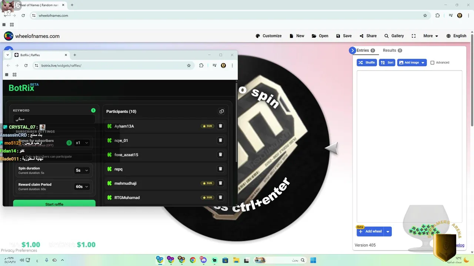Image resolution: width=474 pixels, height=266 pixels.
Task: Open the profile avatar in BotRix window
Action: pos(223,65)
